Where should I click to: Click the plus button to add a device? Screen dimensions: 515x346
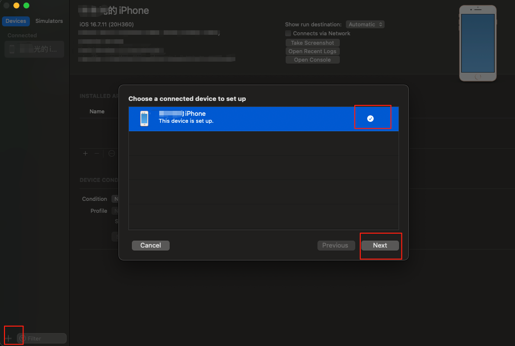click(8, 338)
